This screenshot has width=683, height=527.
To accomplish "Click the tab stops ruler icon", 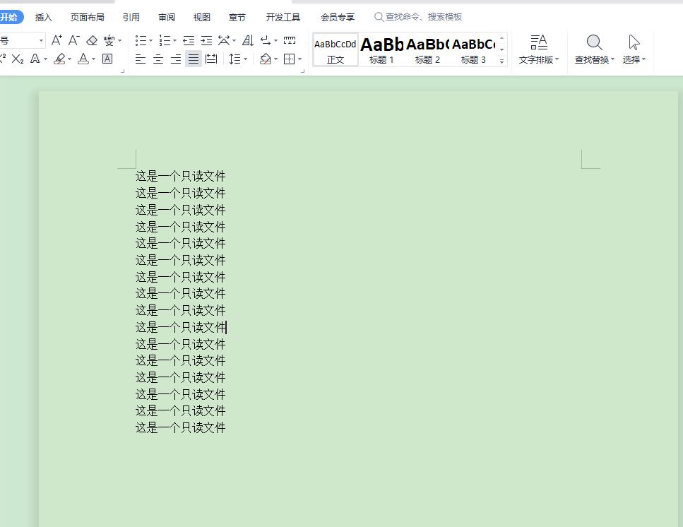I will [290, 40].
